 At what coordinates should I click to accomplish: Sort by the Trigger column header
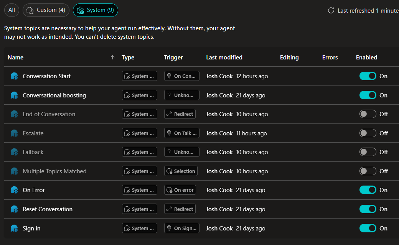(173, 58)
